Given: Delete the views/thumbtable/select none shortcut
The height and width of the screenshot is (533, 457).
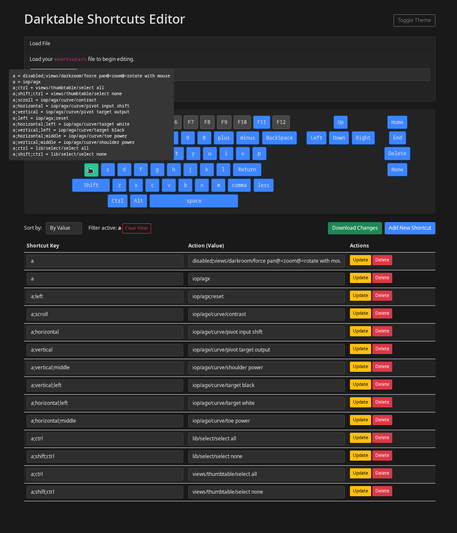Looking at the screenshot, I should coord(382,491).
